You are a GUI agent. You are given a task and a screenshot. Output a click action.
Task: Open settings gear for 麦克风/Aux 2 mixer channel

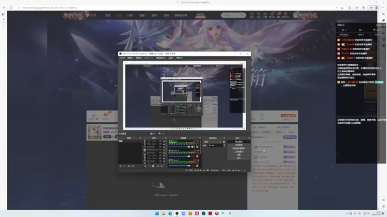pyautogui.click(x=197, y=156)
